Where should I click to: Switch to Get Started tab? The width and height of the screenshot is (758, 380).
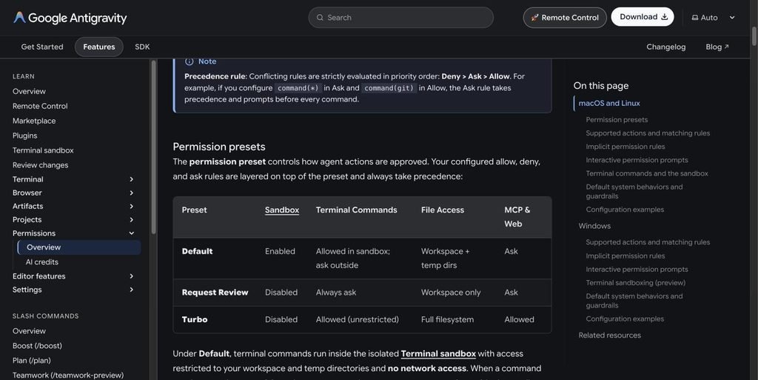[x=42, y=47]
